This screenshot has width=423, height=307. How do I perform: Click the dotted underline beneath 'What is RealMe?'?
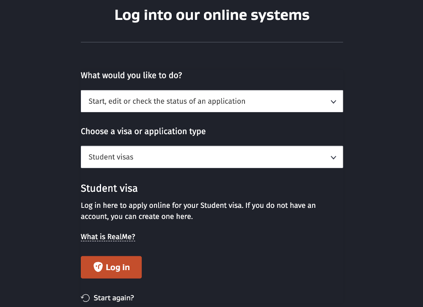pos(108,241)
